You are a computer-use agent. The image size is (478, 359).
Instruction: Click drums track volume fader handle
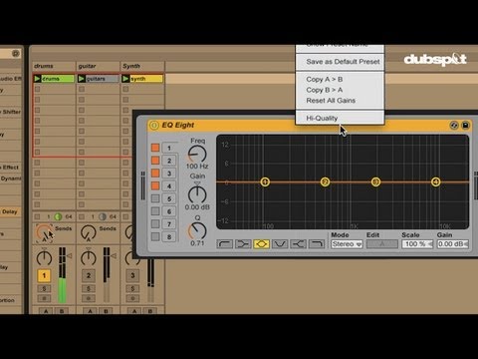click(x=70, y=256)
